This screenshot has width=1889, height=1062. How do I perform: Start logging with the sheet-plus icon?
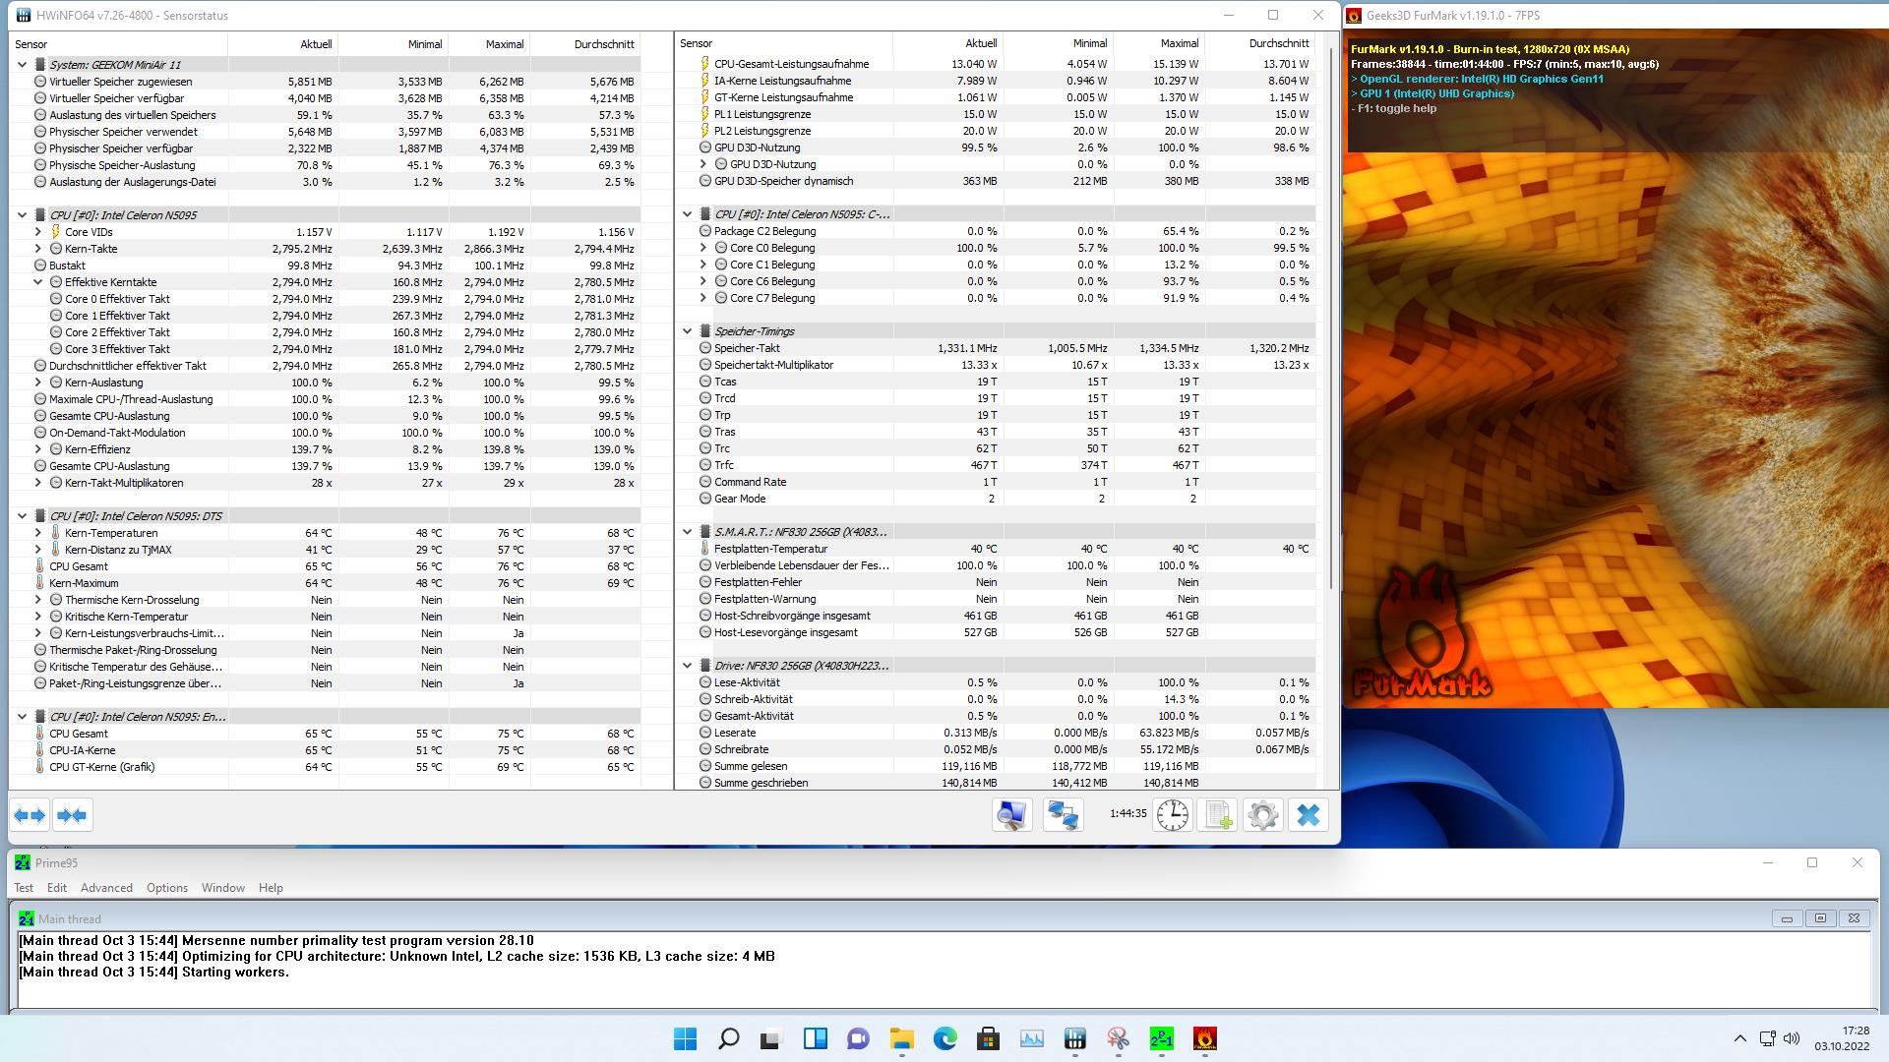coord(1218,815)
